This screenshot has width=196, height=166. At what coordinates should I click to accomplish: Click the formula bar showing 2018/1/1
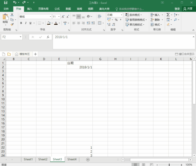pyautogui.click(x=123, y=37)
